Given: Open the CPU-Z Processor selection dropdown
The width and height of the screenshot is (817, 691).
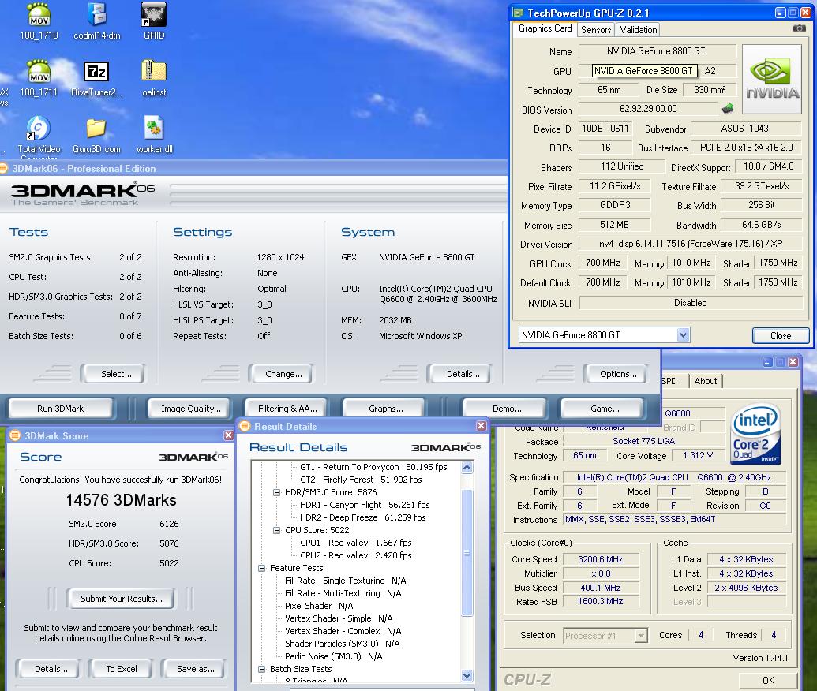Looking at the screenshot, I should pos(641,635).
